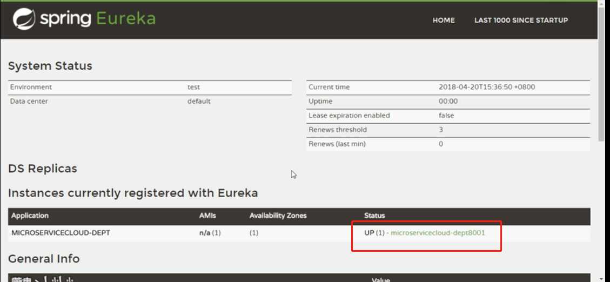
Task: Open LAST 1000 SINCE STARTUP page
Action: point(521,20)
